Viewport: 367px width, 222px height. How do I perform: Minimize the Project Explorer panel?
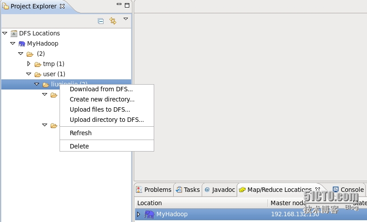pyautogui.click(x=119, y=4)
